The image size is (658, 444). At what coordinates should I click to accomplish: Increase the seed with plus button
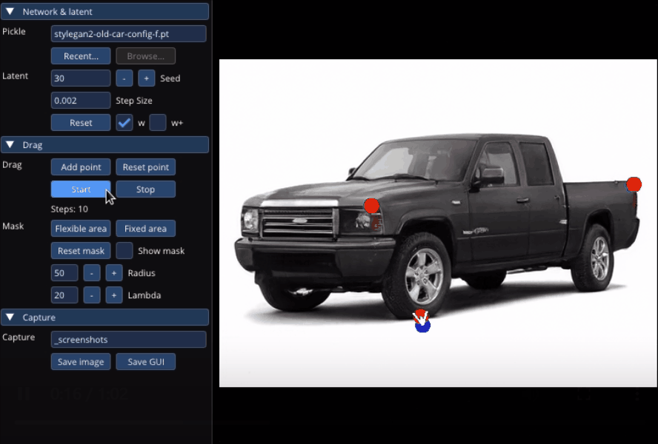pos(147,78)
